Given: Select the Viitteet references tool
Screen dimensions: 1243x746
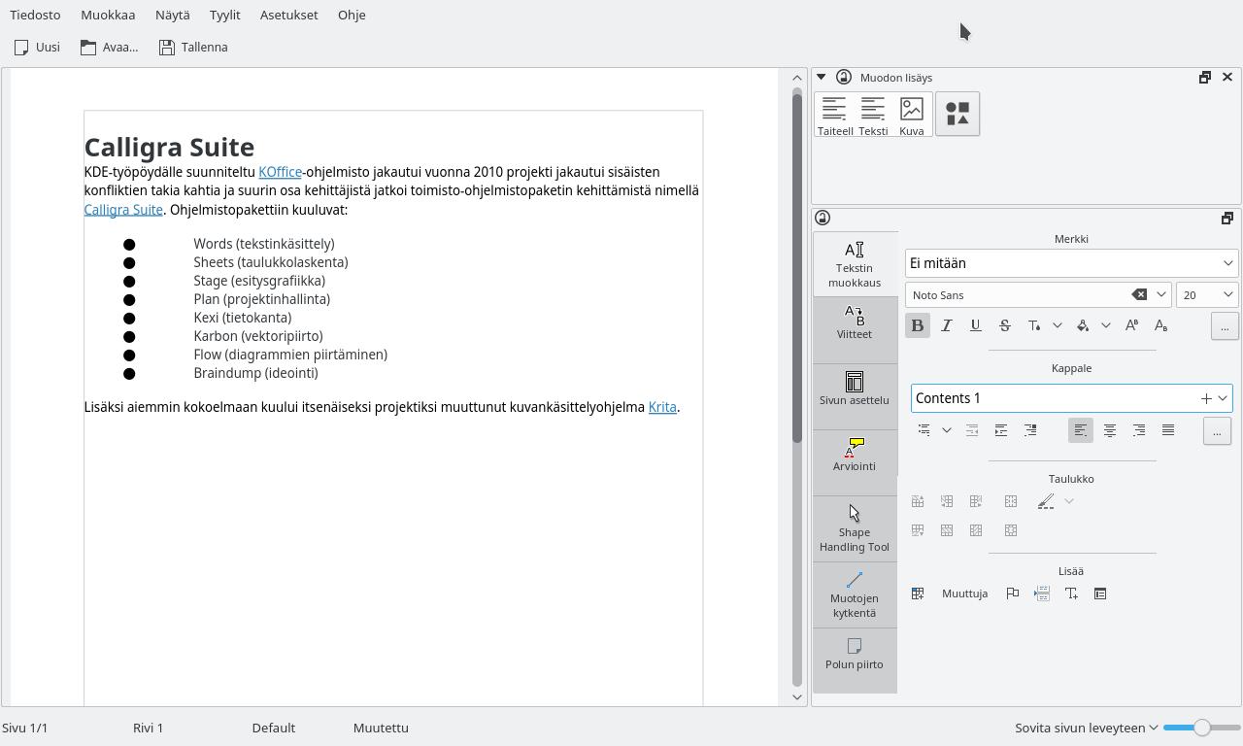Looking at the screenshot, I should (855, 322).
